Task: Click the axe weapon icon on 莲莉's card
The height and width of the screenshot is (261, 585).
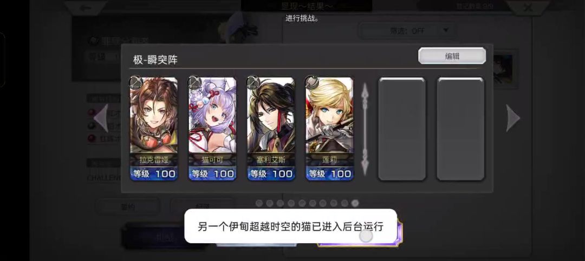Action: click(310, 82)
